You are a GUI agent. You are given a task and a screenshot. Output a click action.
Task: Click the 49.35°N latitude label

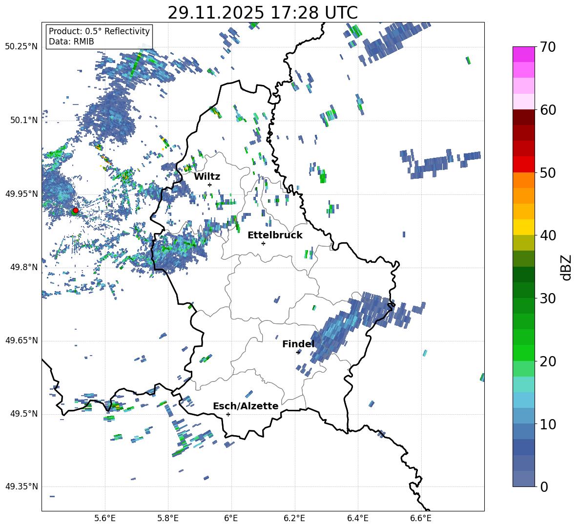tap(21, 486)
